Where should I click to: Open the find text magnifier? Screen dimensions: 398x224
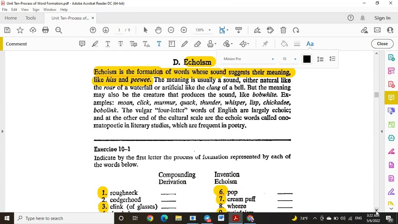tap(58, 30)
